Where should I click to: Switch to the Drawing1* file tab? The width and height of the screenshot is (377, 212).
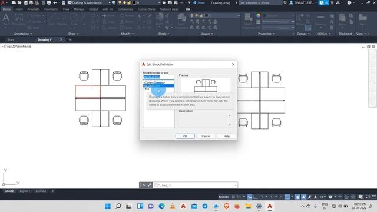click(x=45, y=40)
